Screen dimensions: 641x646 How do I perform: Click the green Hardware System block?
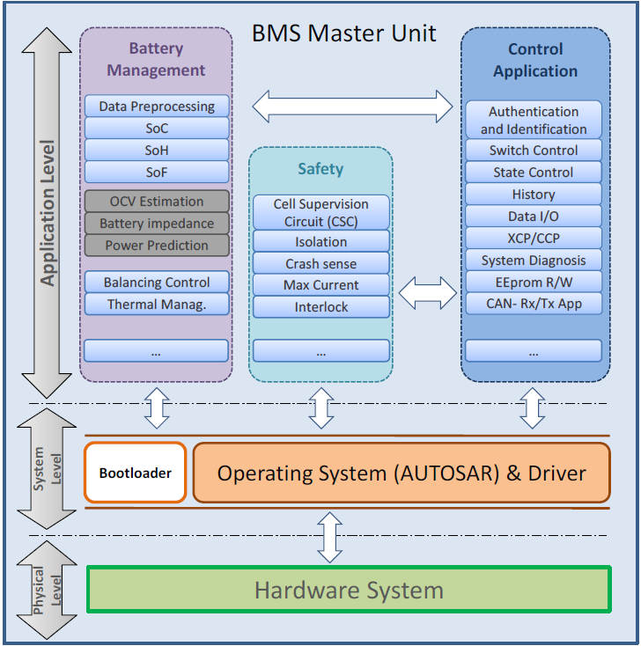pos(349,590)
